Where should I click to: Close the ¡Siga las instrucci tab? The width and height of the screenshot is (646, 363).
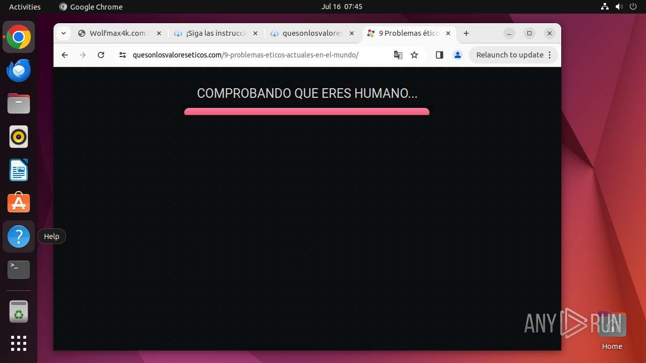(x=255, y=33)
